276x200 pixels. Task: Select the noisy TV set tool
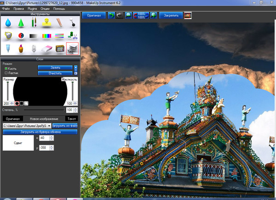[60, 48]
